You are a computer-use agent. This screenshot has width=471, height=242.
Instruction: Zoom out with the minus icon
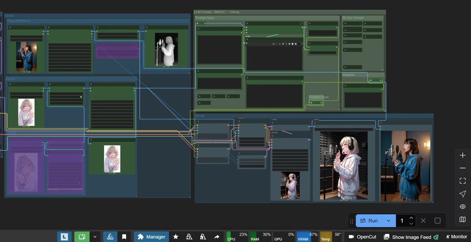[463, 168]
